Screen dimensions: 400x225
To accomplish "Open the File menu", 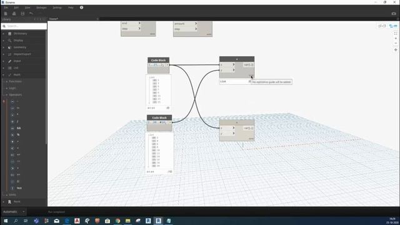I will [x=6, y=7].
